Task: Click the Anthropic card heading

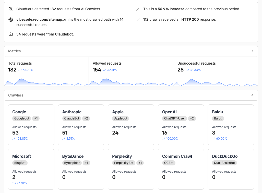Action: (72, 112)
